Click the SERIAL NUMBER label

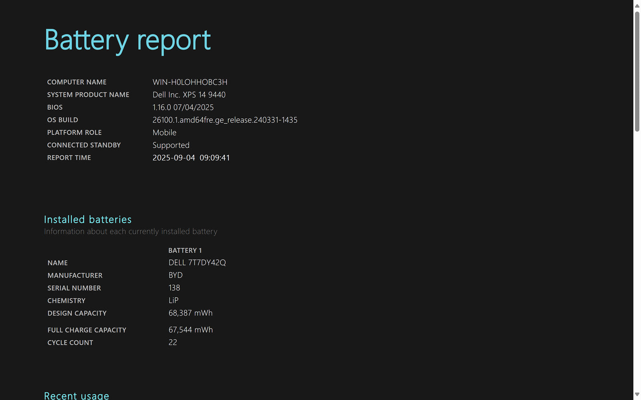(74, 288)
